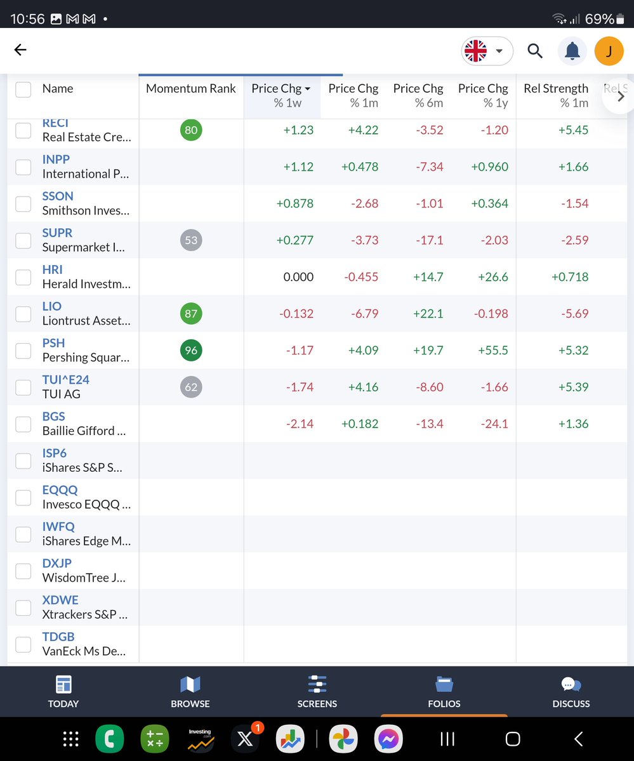Open the SSON ticker link

(x=58, y=196)
